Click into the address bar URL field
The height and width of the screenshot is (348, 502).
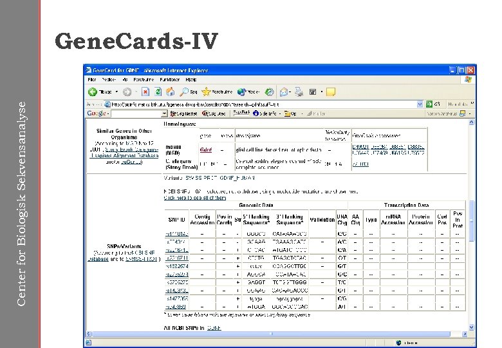[261, 104]
